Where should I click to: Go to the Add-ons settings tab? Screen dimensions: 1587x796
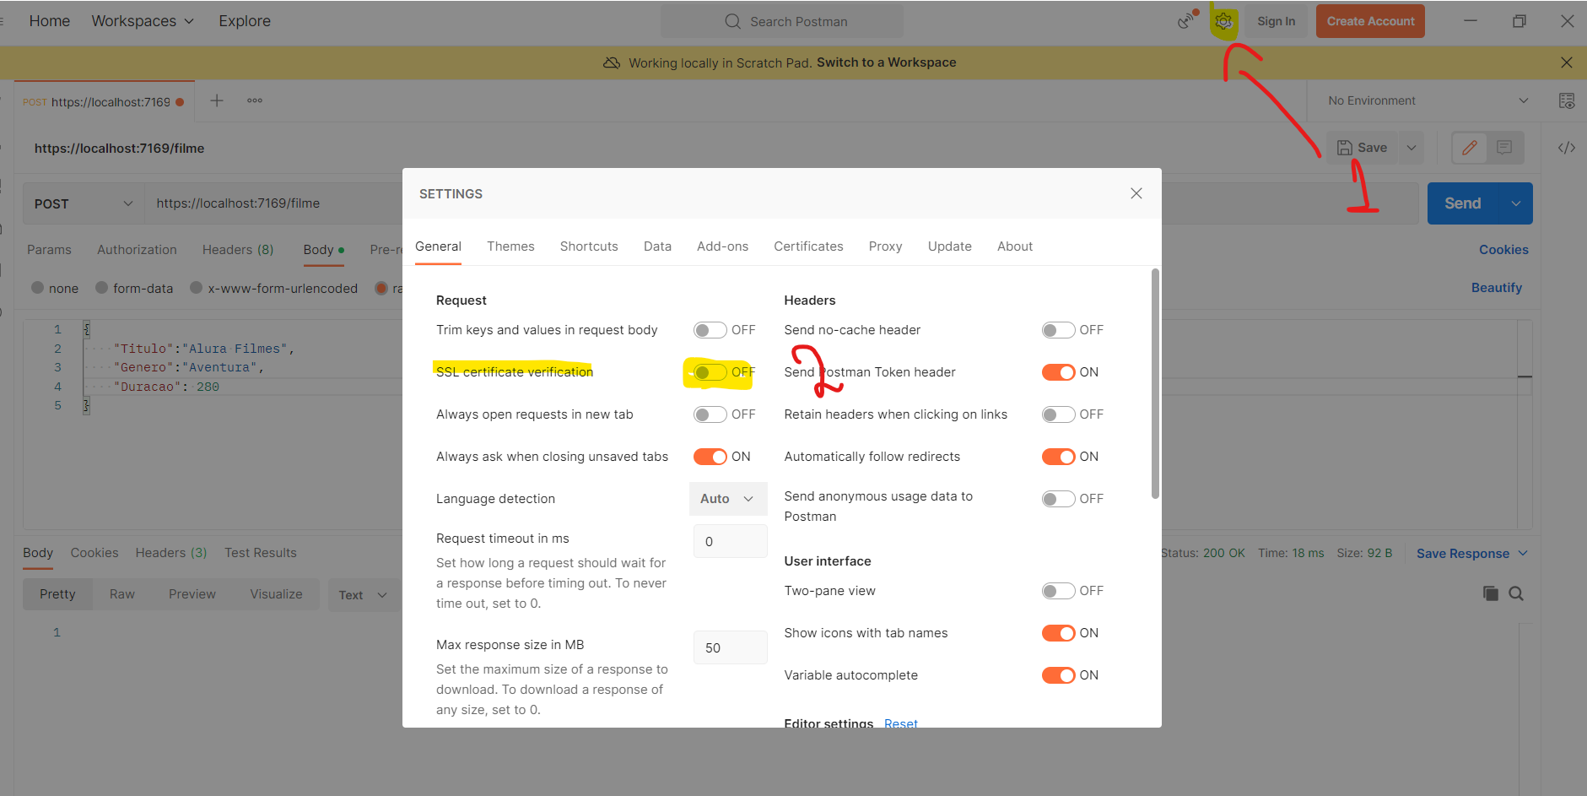(x=722, y=246)
